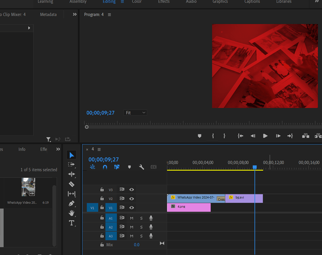
Task: Add a marker in Program monitor
Action: click(x=199, y=136)
